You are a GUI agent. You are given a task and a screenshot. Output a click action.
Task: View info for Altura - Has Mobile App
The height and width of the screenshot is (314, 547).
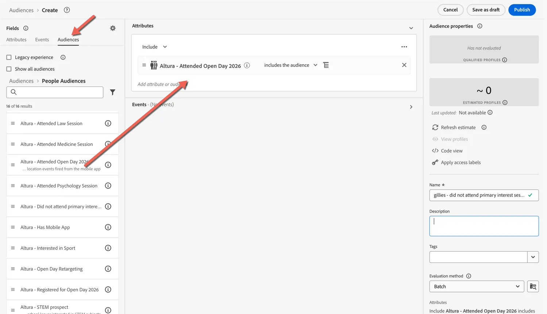pyautogui.click(x=108, y=227)
